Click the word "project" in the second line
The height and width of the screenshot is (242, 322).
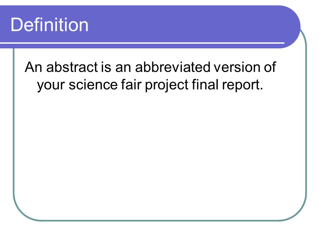(x=167, y=85)
